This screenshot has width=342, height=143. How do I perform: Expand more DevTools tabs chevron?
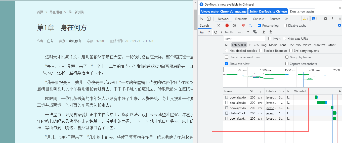pyautogui.click(x=286, y=19)
